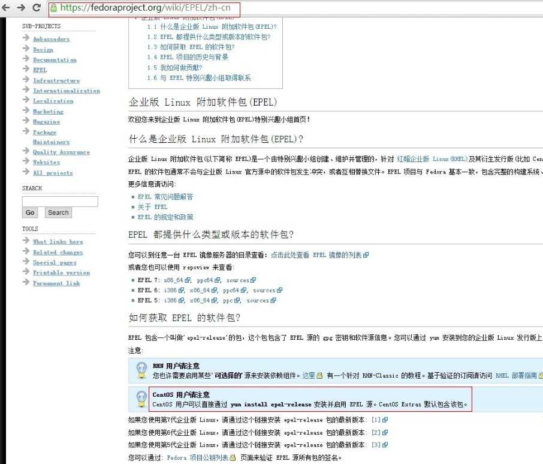Open EPEL 5 x86_64 repoview link

tap(204, 300)
